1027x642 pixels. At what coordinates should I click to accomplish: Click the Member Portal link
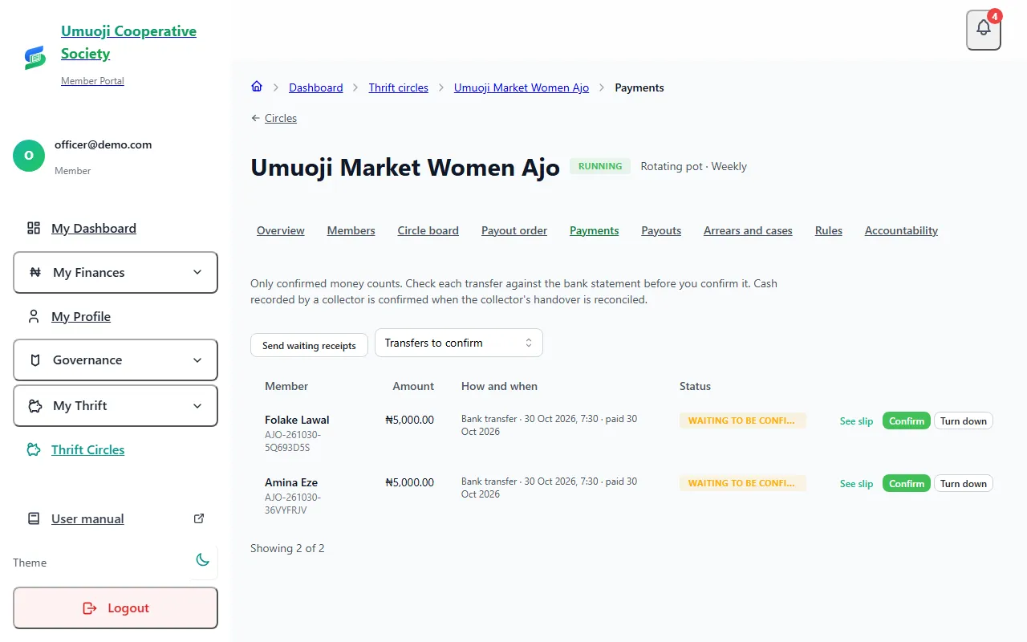(92, 81)
